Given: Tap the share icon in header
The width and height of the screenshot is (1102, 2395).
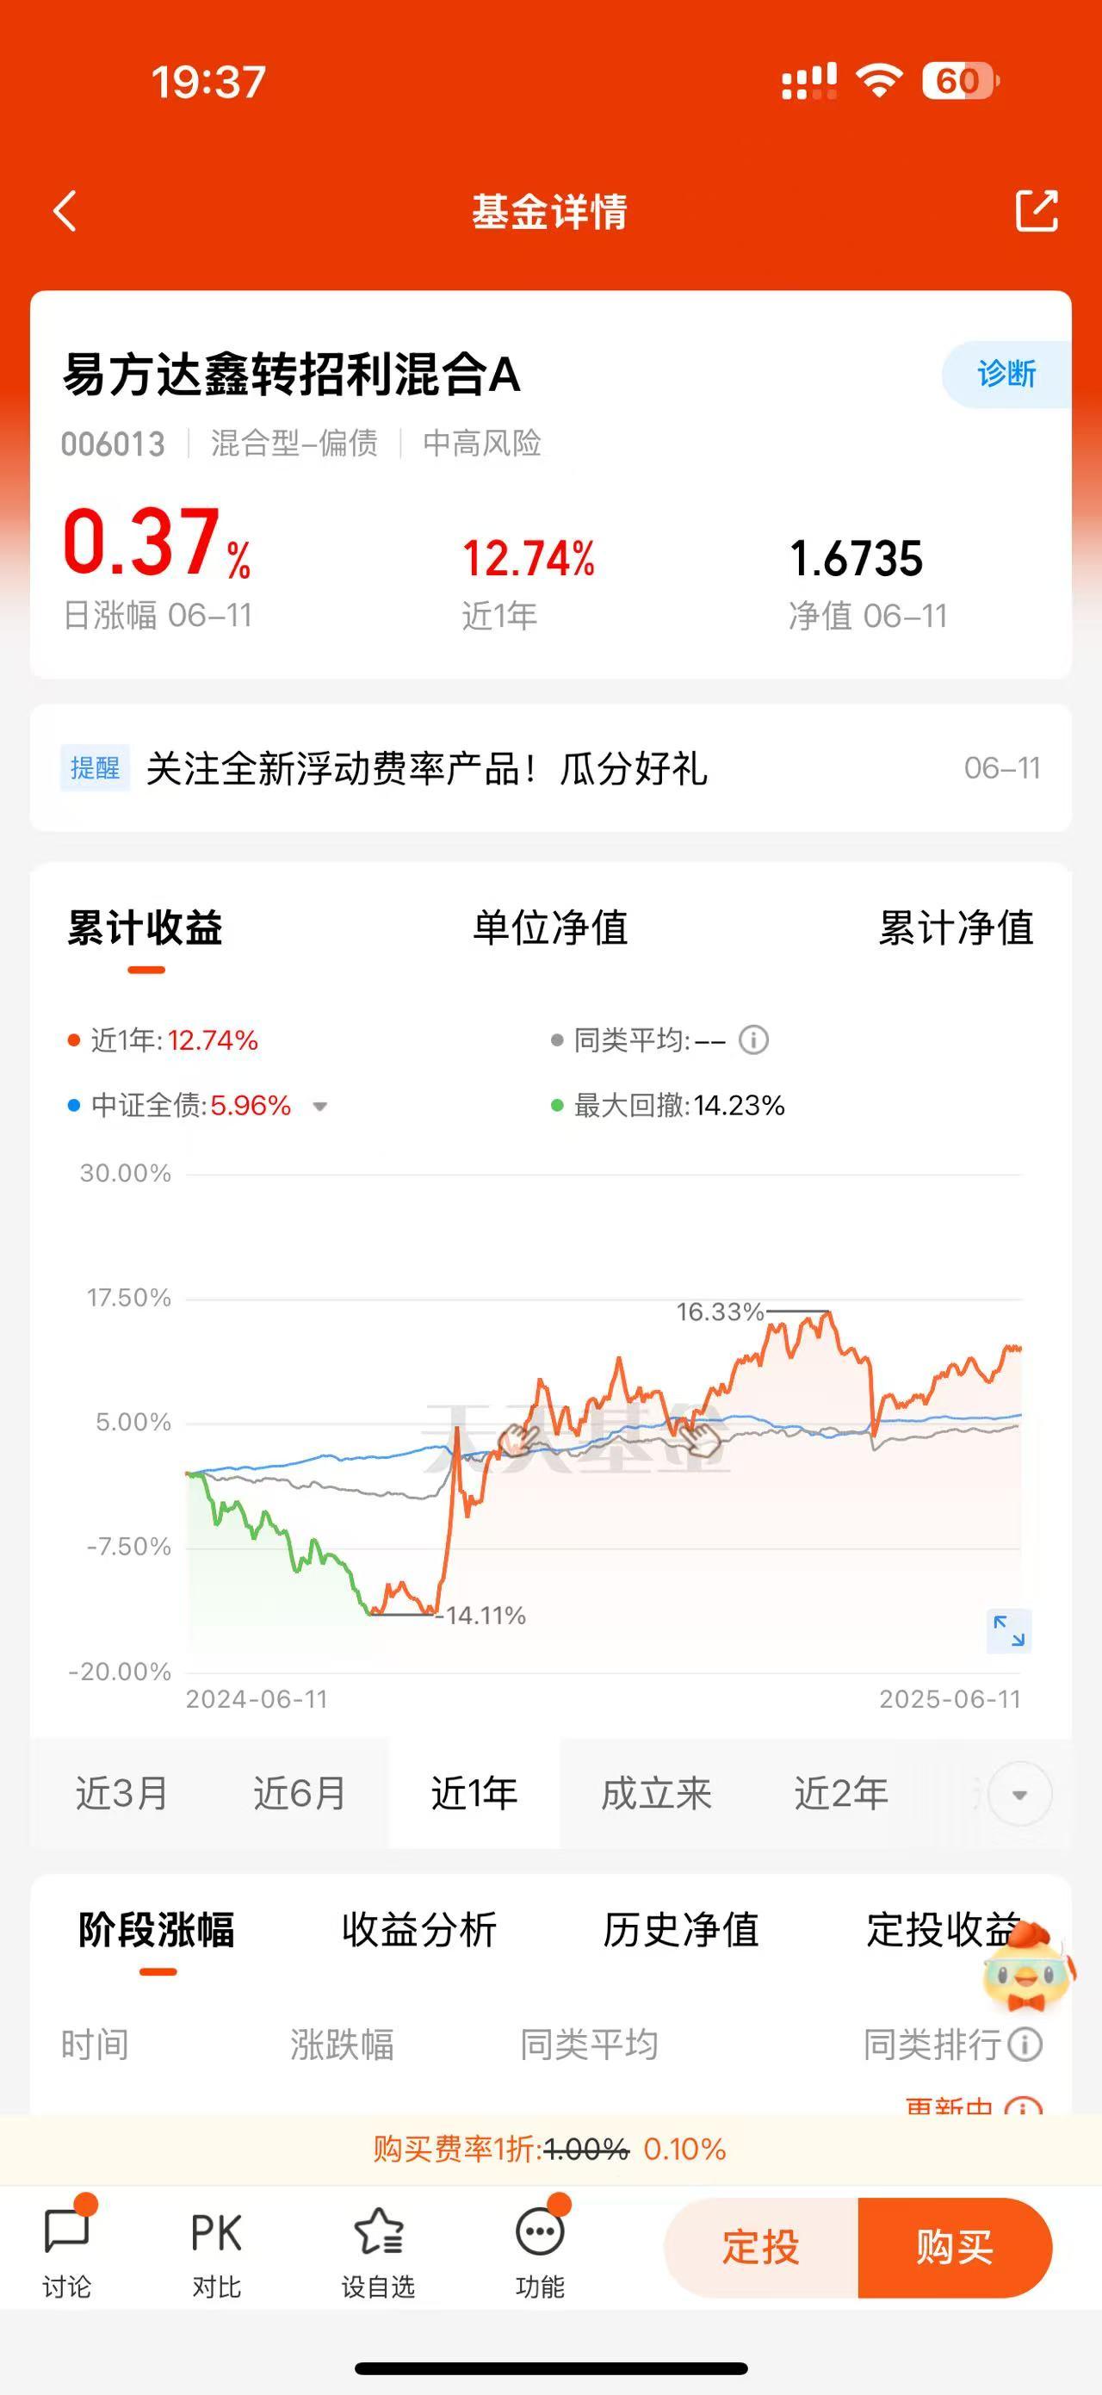Looking at the screenshot, I should (x=1036, y=210).
